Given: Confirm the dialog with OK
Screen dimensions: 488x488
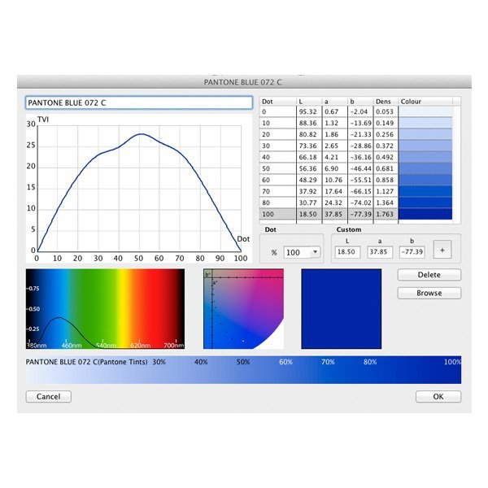Looking at the screenshot, I should (438, 397).
